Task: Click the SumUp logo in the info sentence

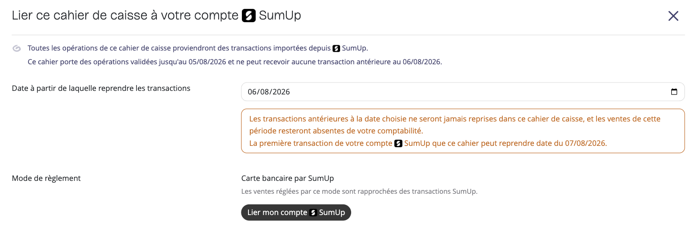Action: click(336, 48)
